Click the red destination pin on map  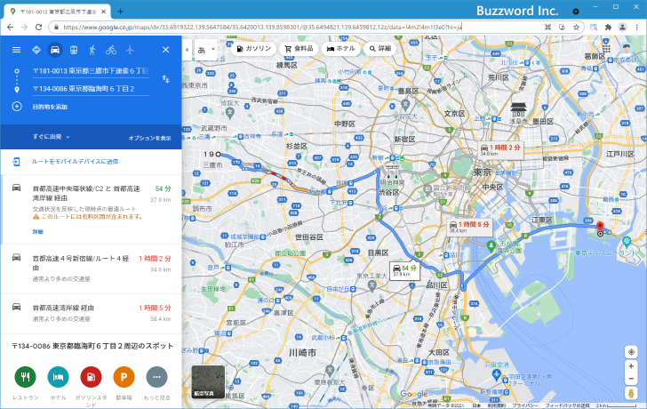pyautogui.click(x=601, y=227)
